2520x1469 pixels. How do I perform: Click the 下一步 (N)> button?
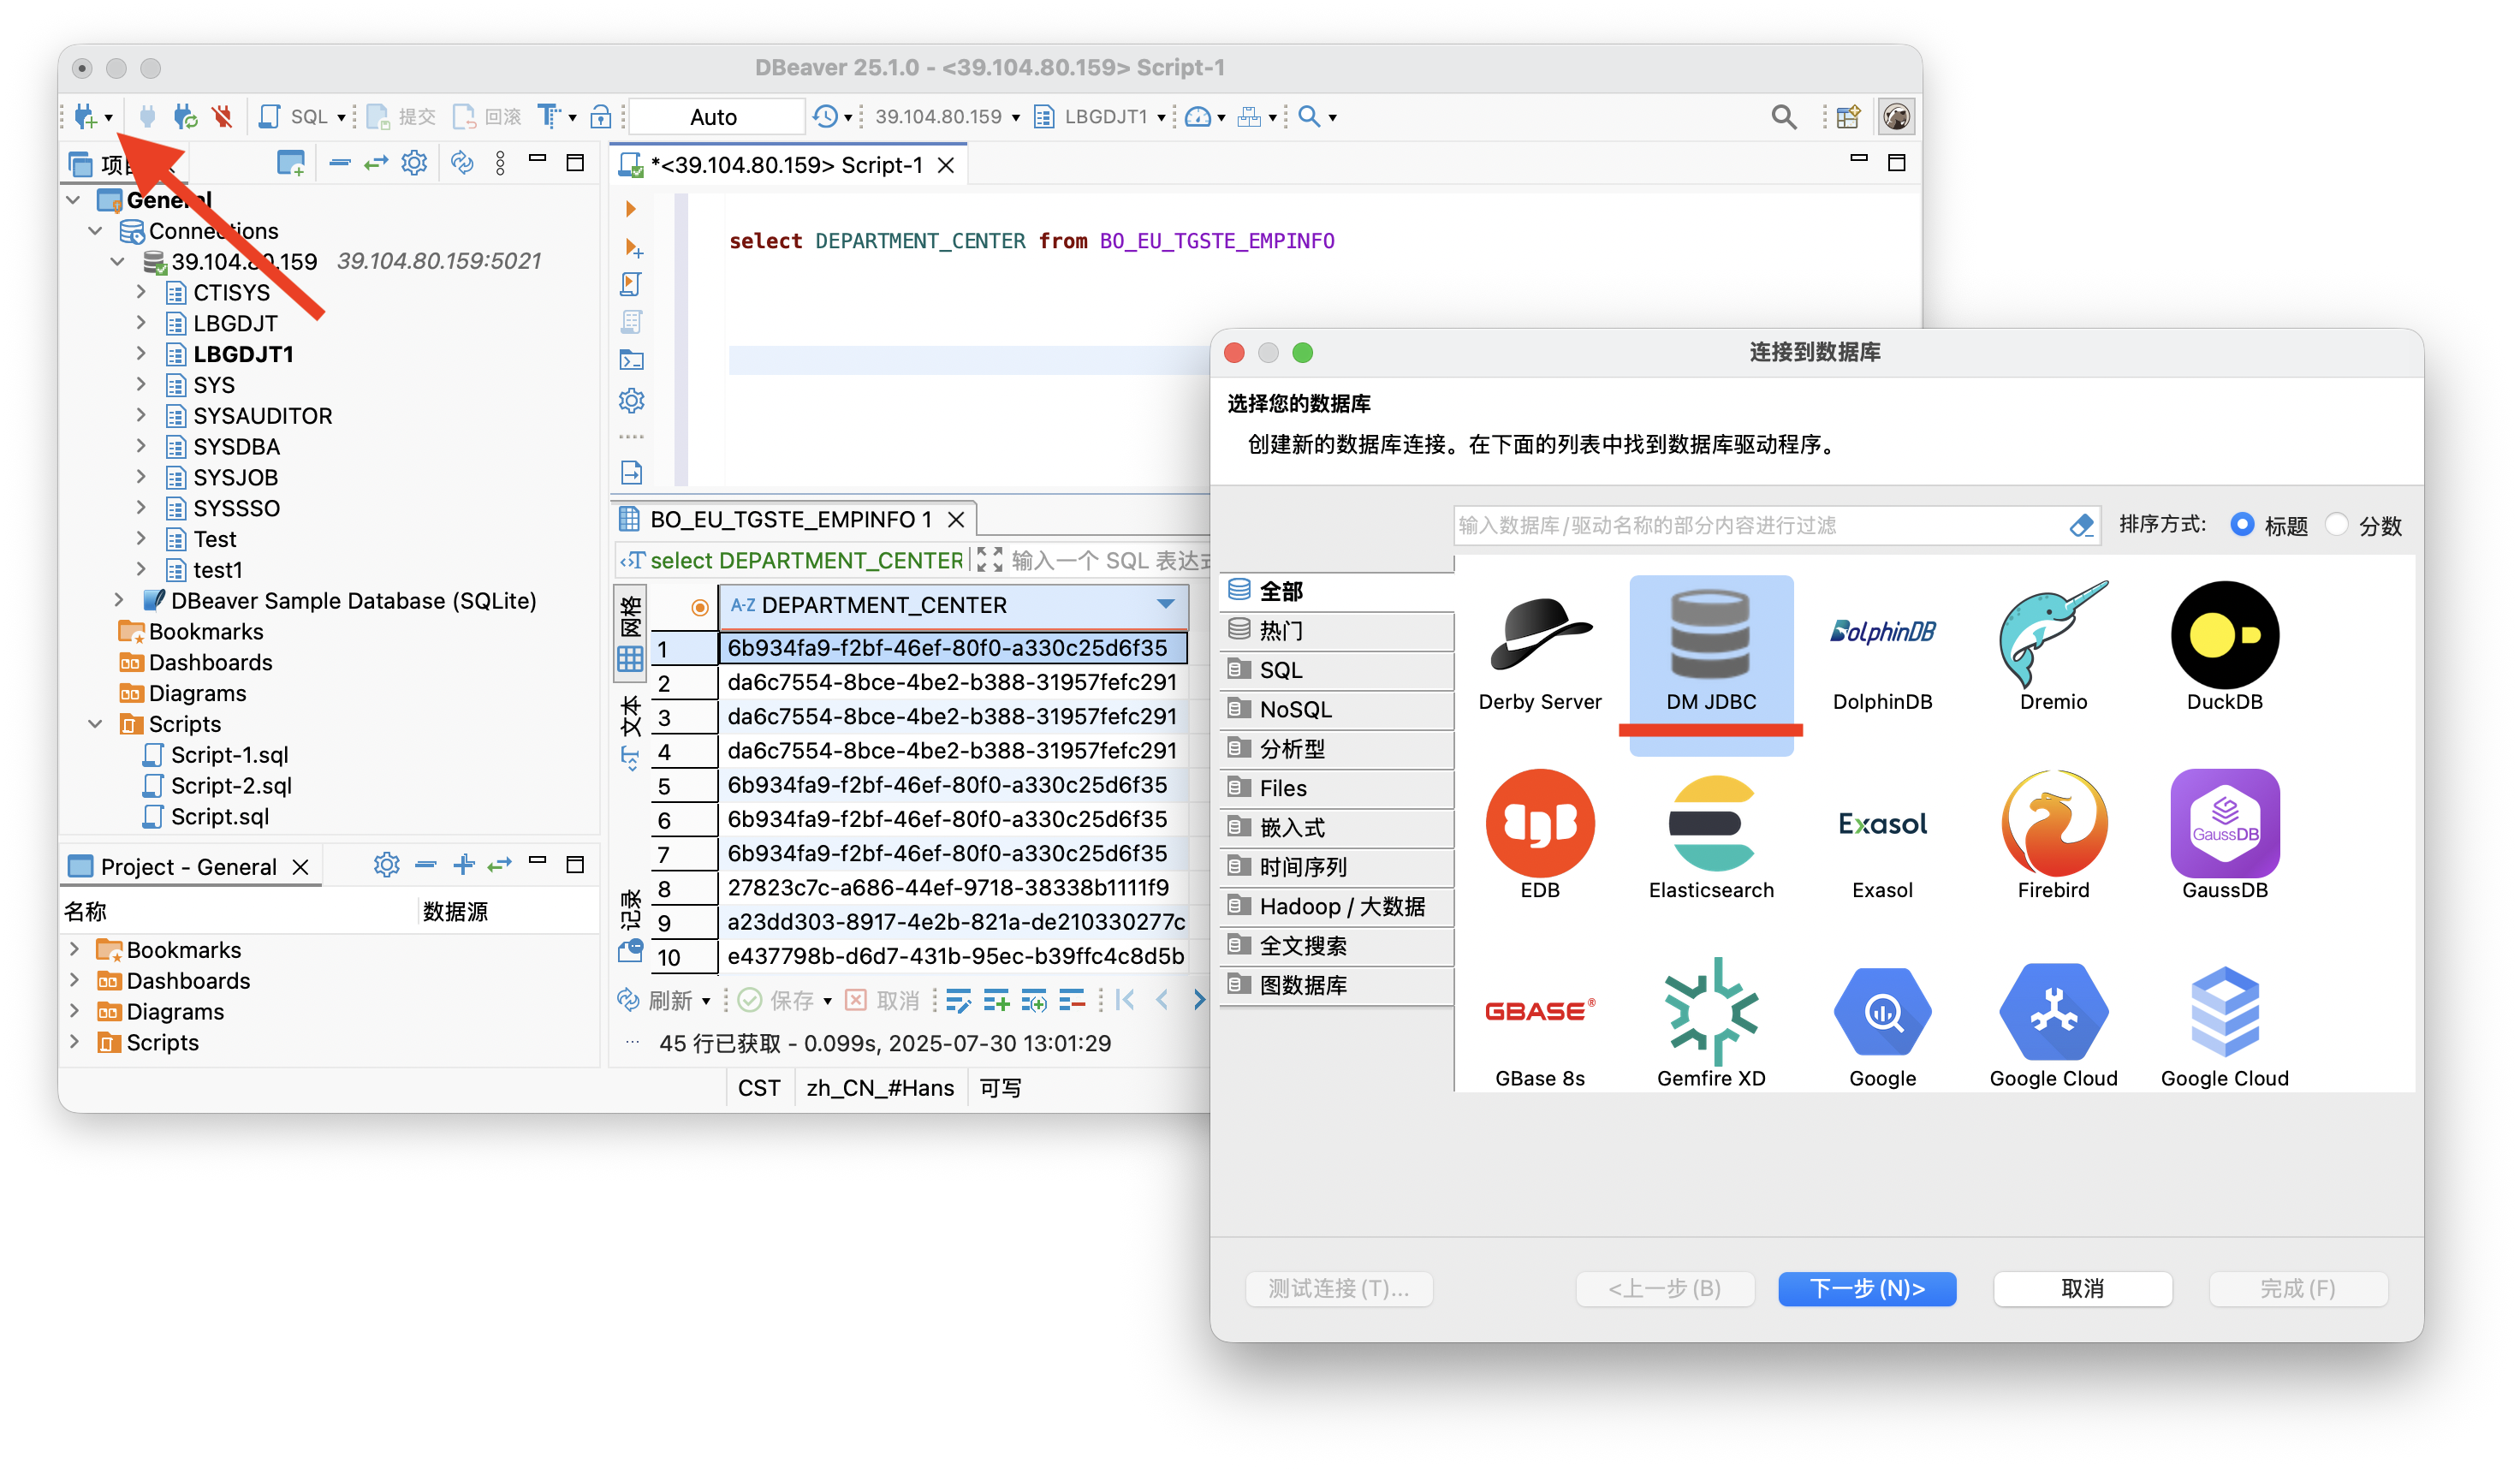pos(1866,1288)
